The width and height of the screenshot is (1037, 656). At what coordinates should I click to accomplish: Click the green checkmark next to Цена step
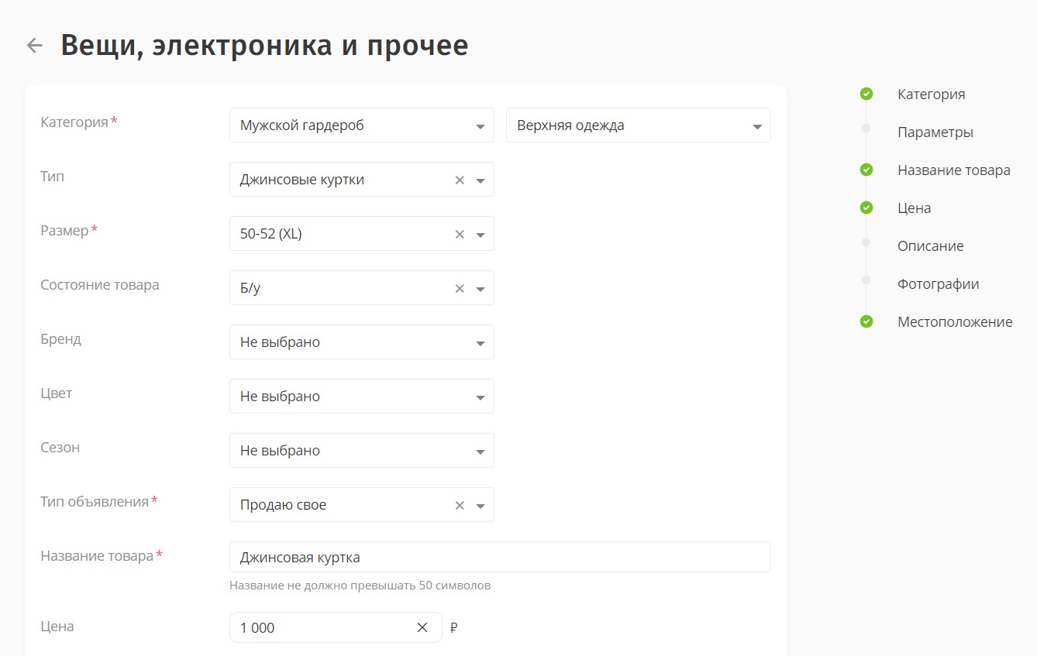pos(866,208)
